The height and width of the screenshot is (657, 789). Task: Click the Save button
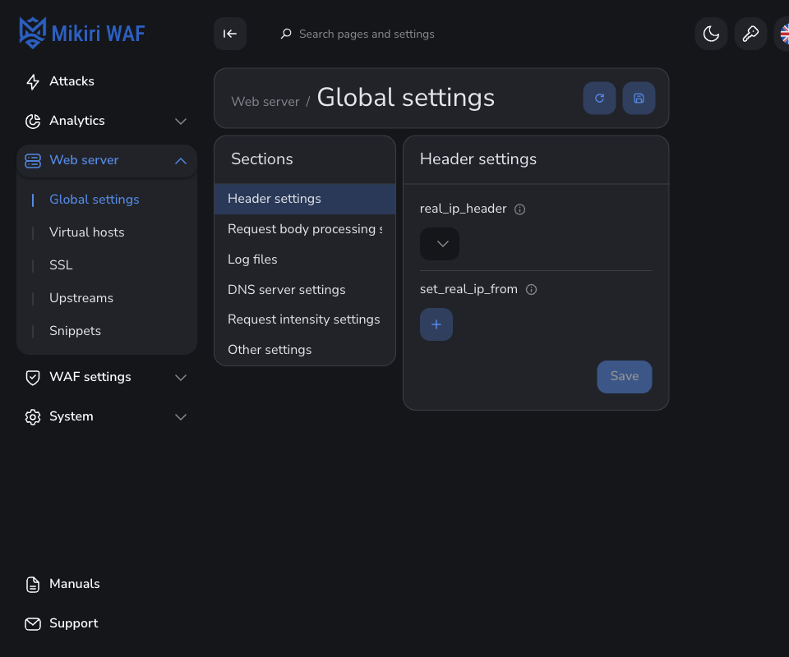[x=625, y=376]
